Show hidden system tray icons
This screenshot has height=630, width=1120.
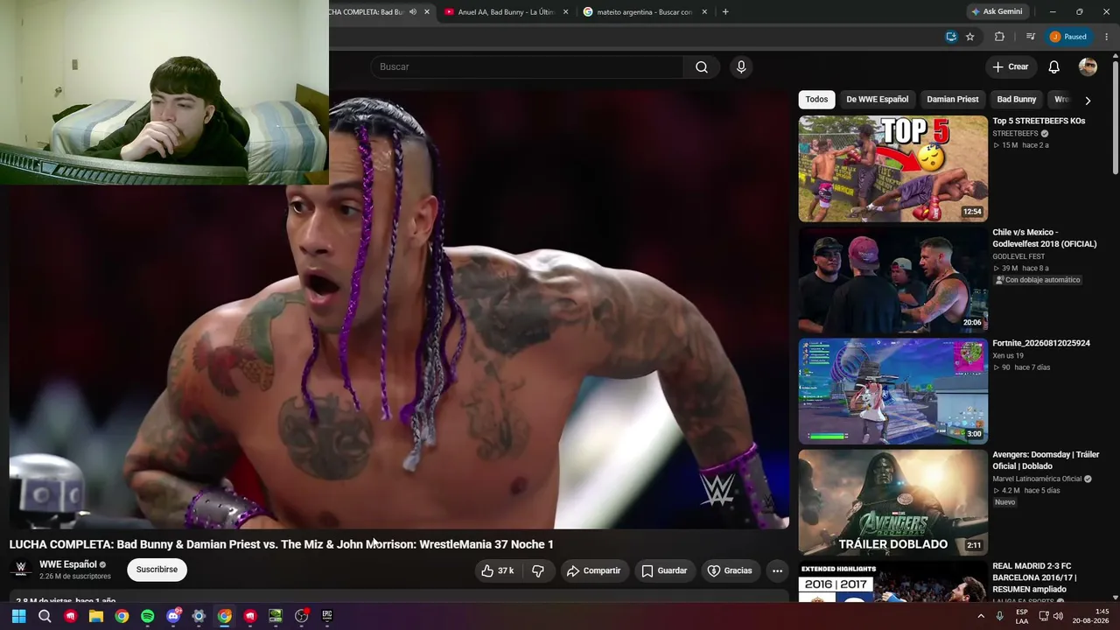981,616
